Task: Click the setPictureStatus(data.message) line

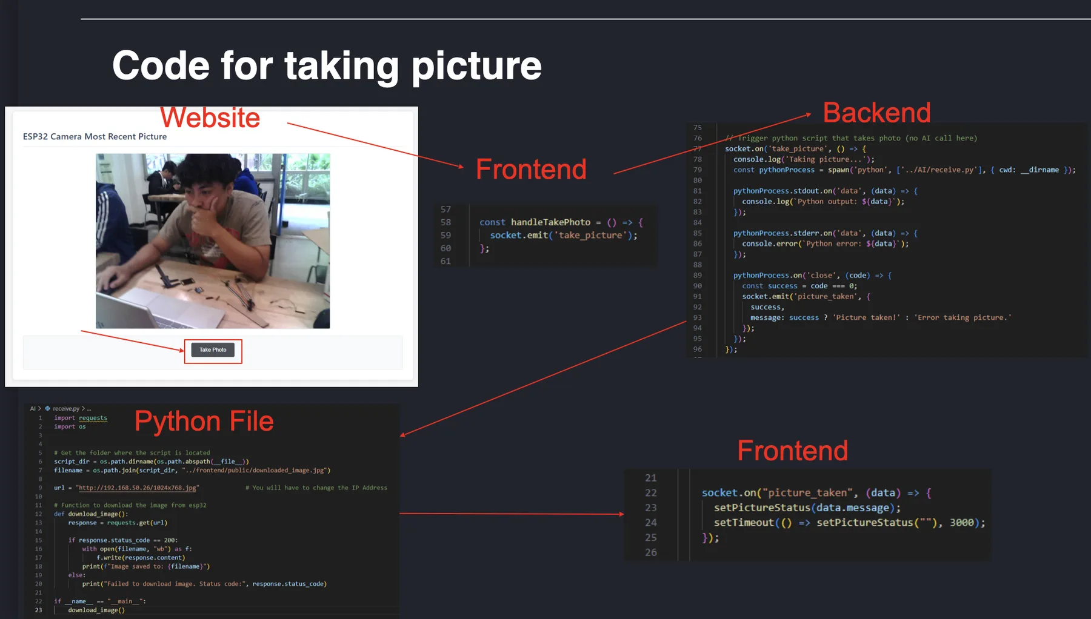Action: [x=807, y=508]
